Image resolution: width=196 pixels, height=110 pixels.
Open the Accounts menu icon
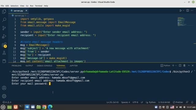[4, 88]
